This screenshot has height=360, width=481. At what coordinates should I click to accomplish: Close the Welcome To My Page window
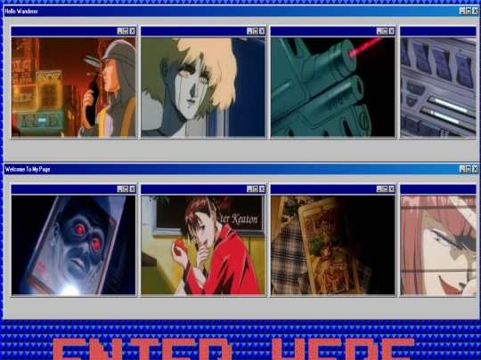coord(475,169)
